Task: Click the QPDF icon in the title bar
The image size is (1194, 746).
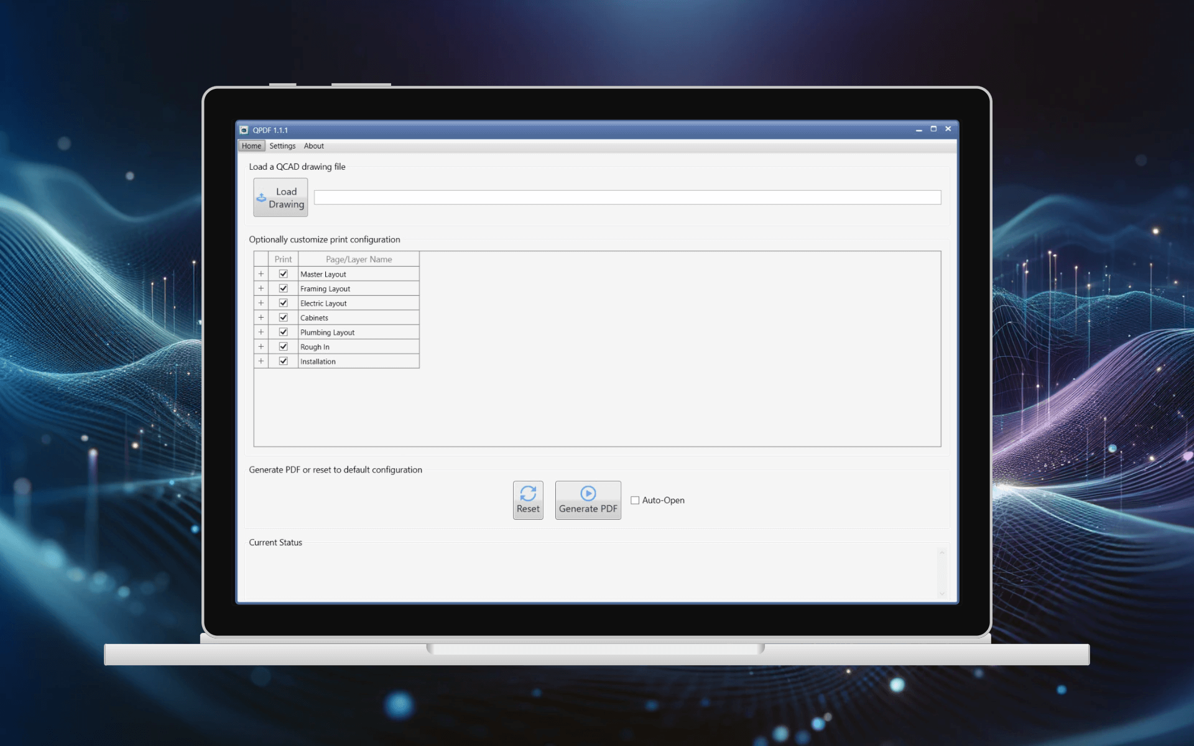Action: (x=244, y=129)
